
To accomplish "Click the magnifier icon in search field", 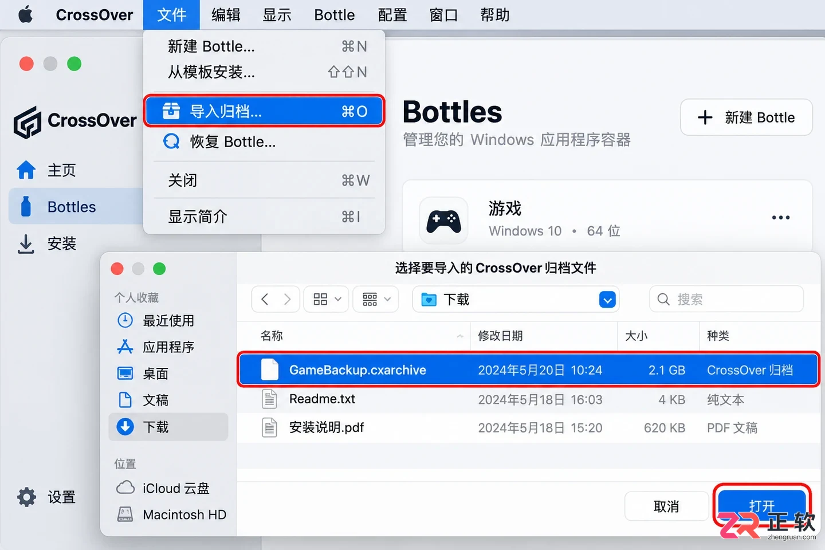I will click(663, 299).
